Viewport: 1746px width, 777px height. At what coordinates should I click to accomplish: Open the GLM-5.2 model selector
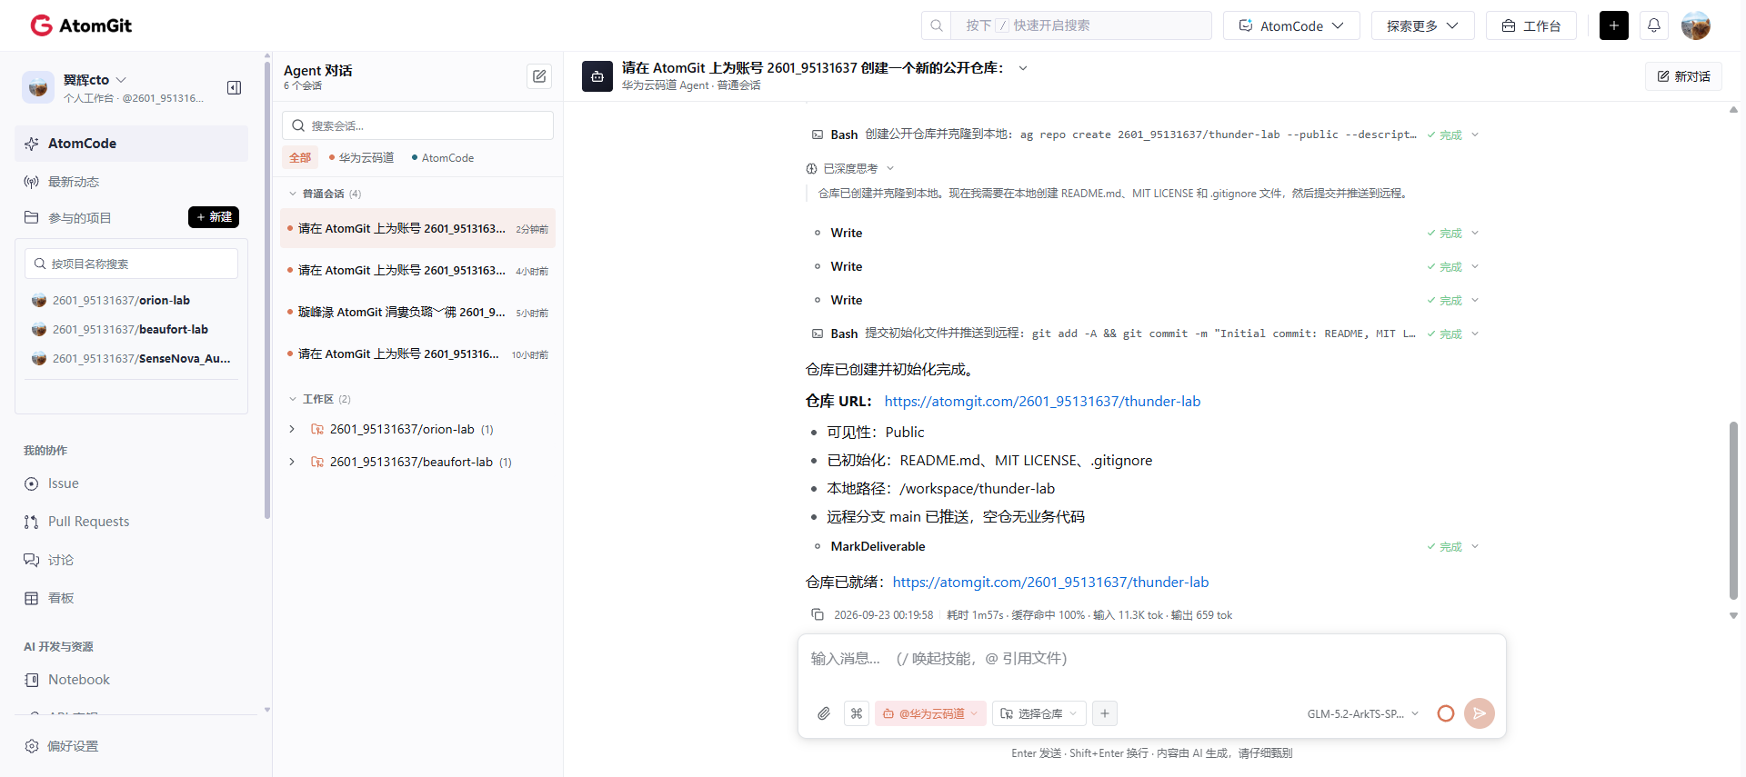pos(1362,713)
